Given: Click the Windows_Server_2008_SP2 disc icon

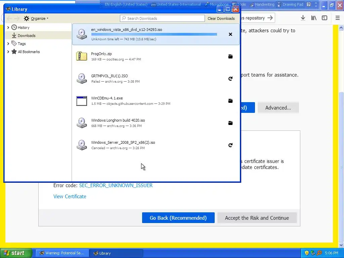Looking at the screenshot, I should coord(82,145).
